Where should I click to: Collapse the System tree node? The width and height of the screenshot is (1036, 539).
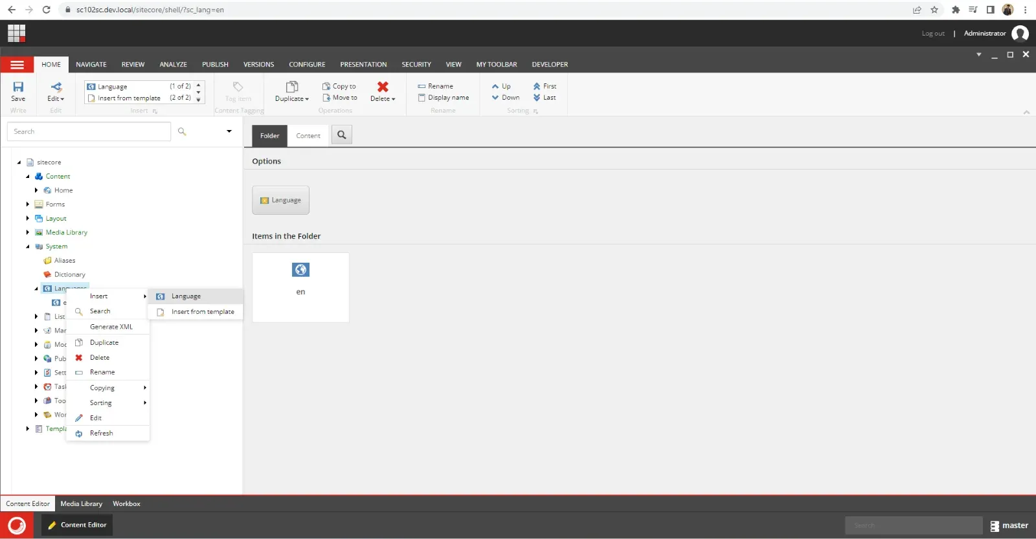click(28, 247)
